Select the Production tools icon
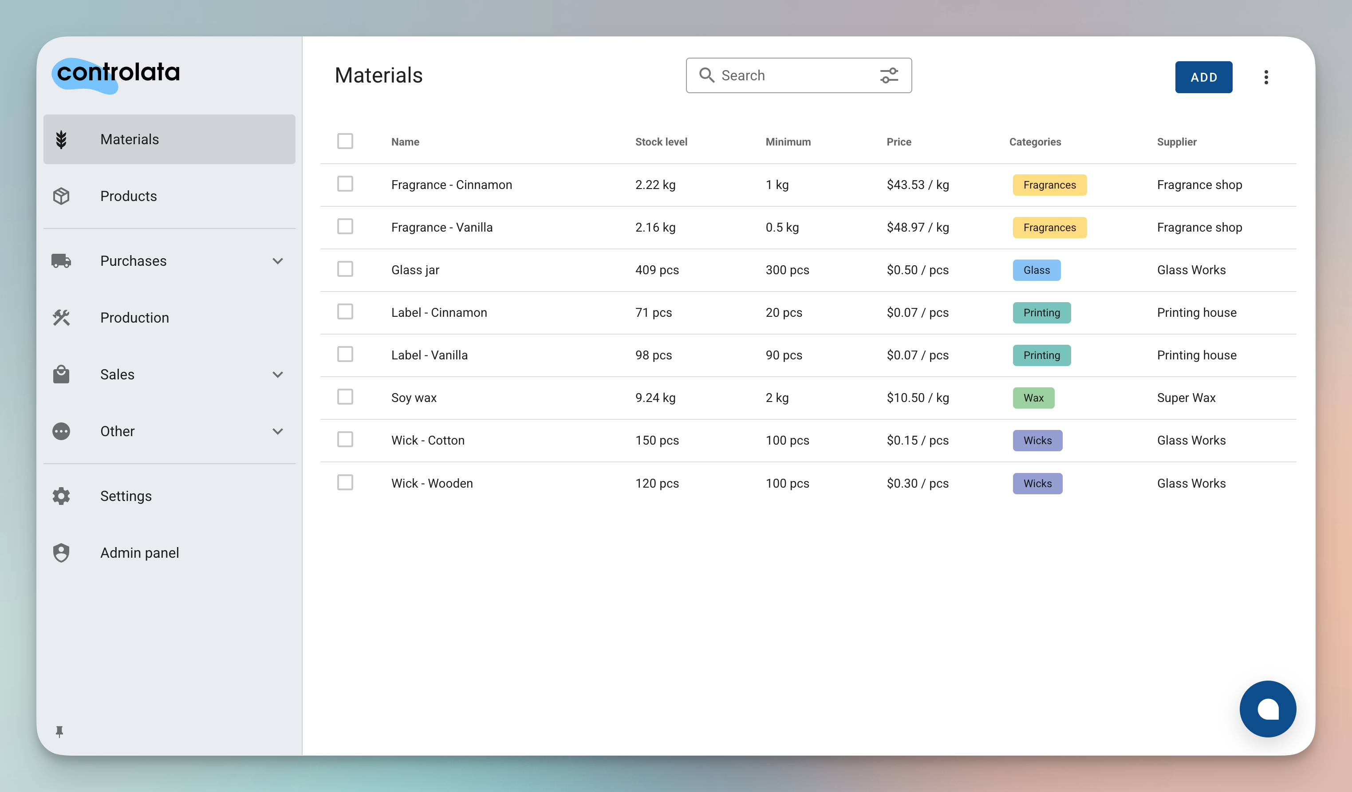The height and width of the screenshot is (792, 1352). point(61,317)
